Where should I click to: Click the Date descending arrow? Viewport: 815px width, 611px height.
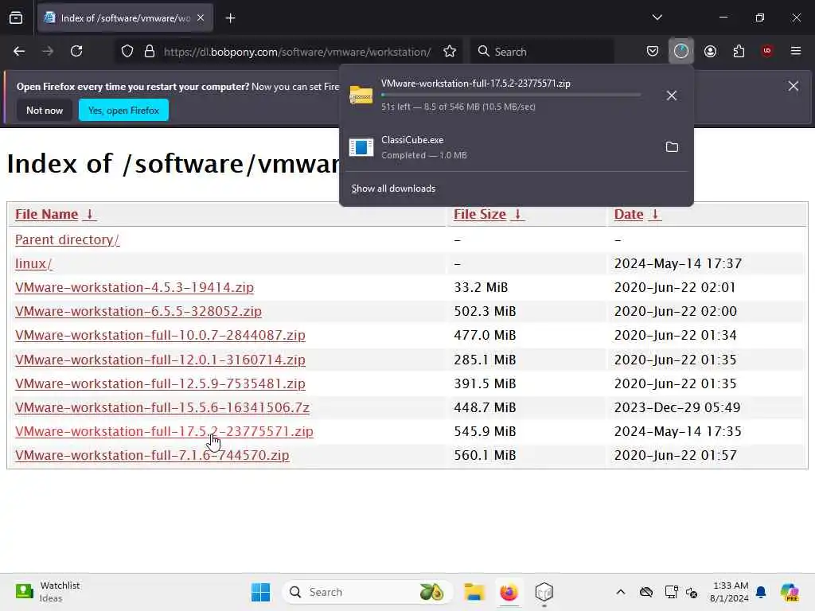[655, 214]
